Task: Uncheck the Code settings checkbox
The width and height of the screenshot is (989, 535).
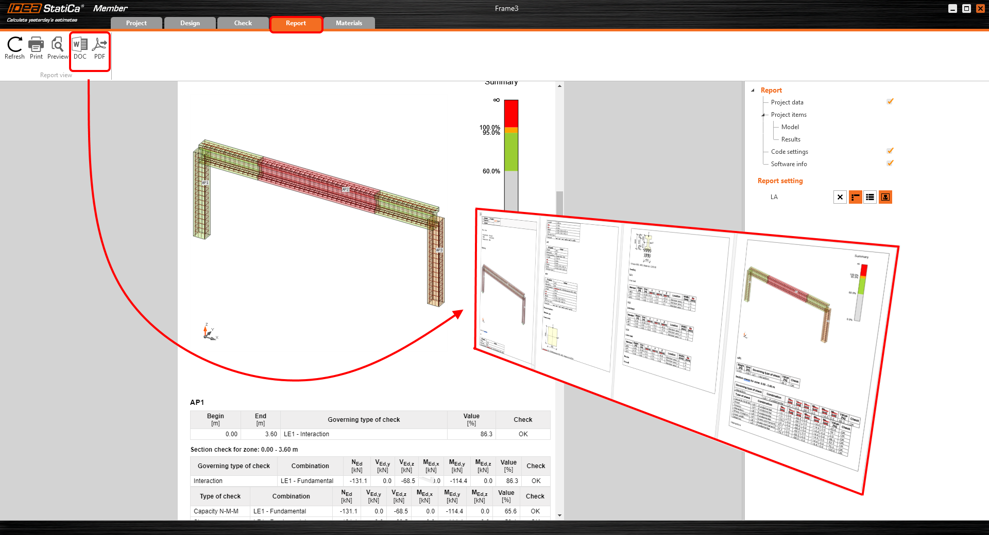Action: point(890,151)
